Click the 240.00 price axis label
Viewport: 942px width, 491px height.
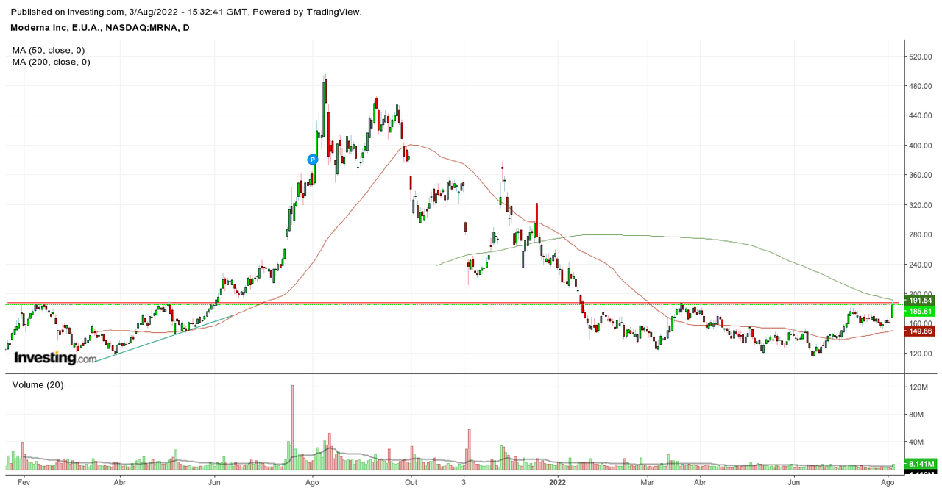click(x=921, y=264)
